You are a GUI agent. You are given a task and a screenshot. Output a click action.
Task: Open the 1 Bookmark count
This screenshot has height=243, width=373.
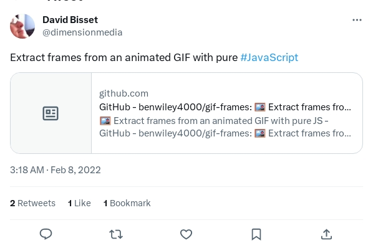pos(127,203)
